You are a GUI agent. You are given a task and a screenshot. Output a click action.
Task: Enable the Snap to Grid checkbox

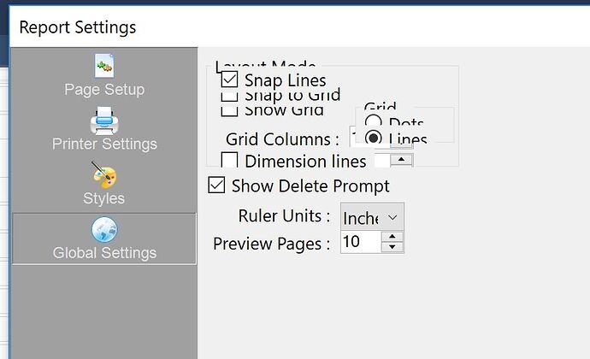click(x=229, y=97)
